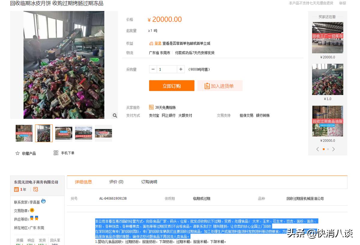Click the 账 icon for 38天免费赊账
The height and width of the screenshot is (245, 360).
click(x=151, y=107)
